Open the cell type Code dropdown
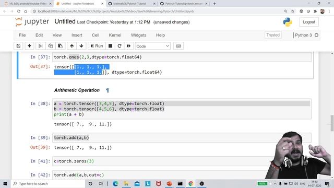Screen dimensions: 334x188 [x=153, y=46]
